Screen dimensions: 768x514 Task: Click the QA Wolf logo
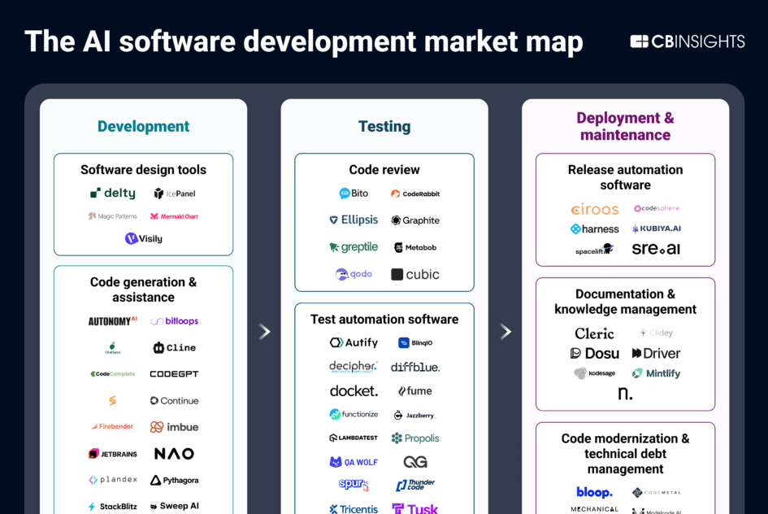354,462
